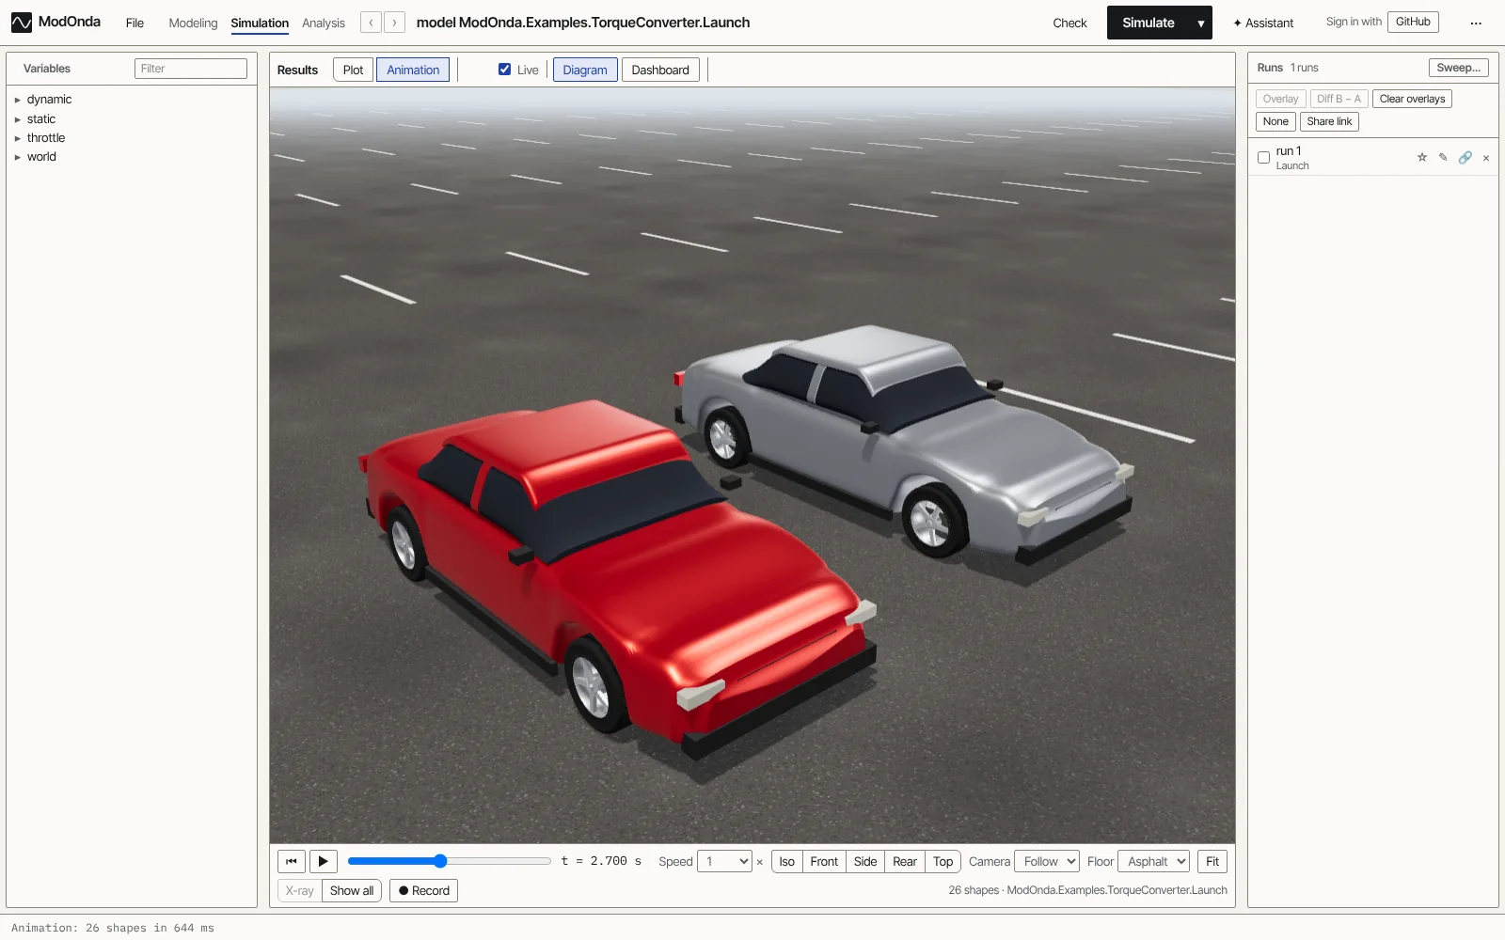
Task: Go forward with the right chevron button
Action: (395, 23)
